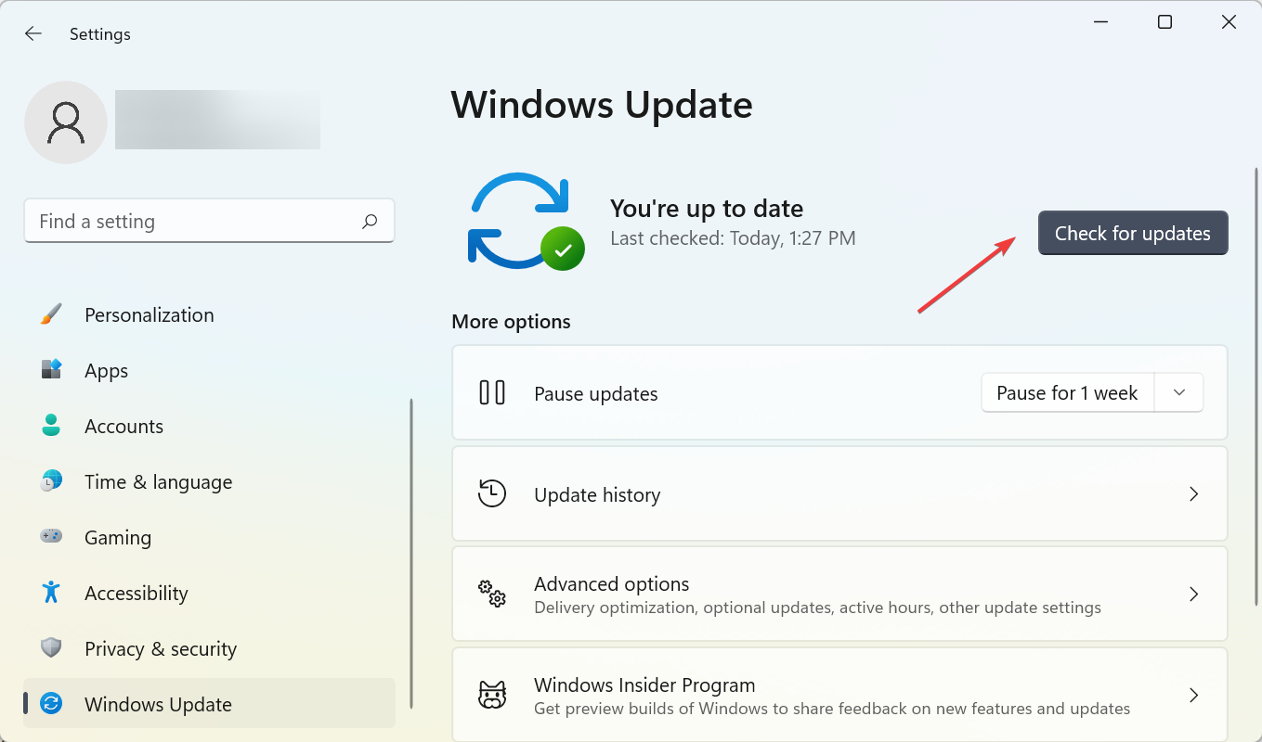Go to Accounts settings
This screenshot has width=1262, height=742.
click(x=210, y=426)
